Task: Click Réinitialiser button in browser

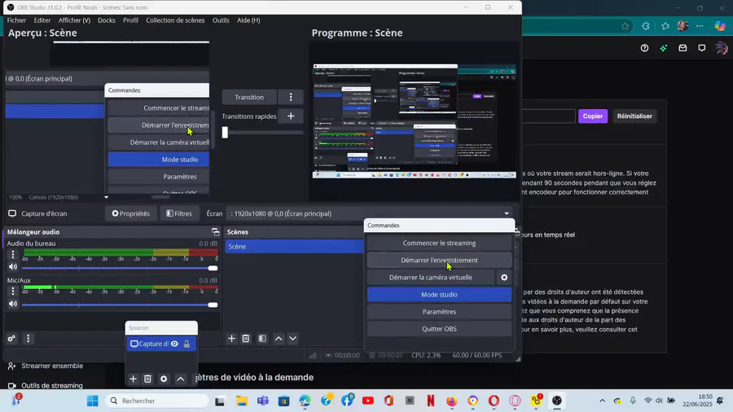Action: [x=634, y=116]
